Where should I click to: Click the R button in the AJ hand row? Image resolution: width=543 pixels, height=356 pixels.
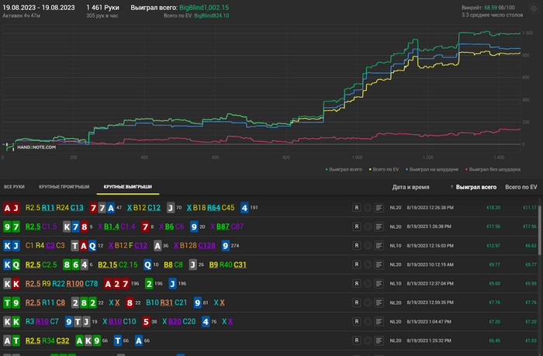click(356, 208)
